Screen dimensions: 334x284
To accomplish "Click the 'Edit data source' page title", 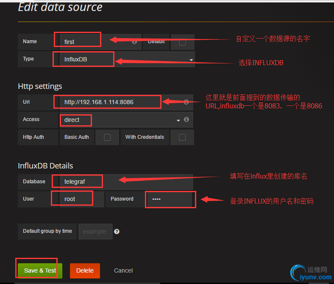I will click(60, 7).
